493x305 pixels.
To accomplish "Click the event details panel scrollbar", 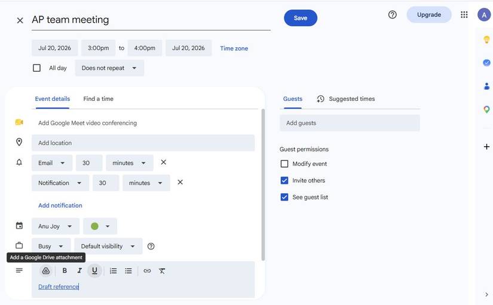I will click(263, 184).
